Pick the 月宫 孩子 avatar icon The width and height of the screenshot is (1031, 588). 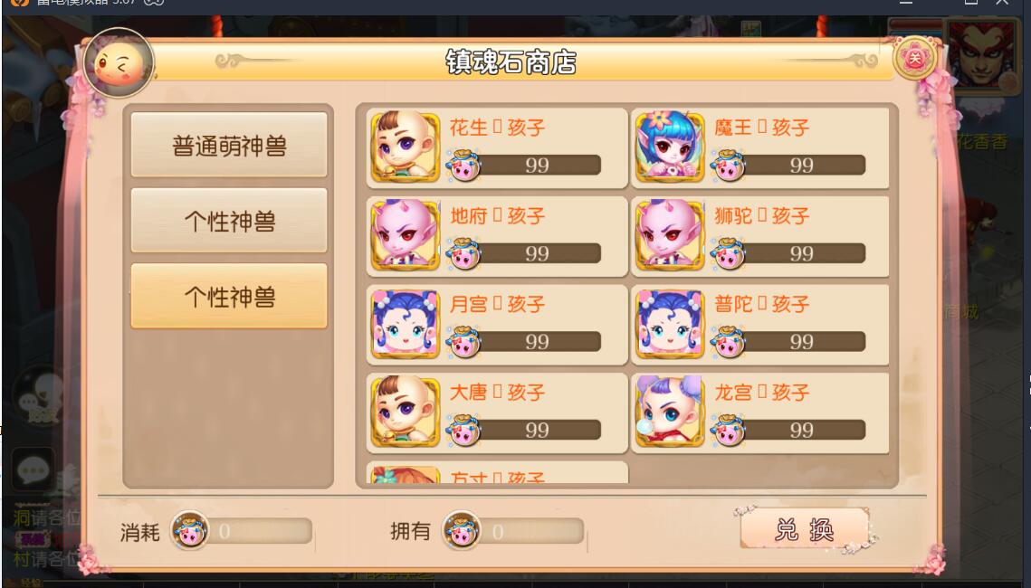coord(405,324)
